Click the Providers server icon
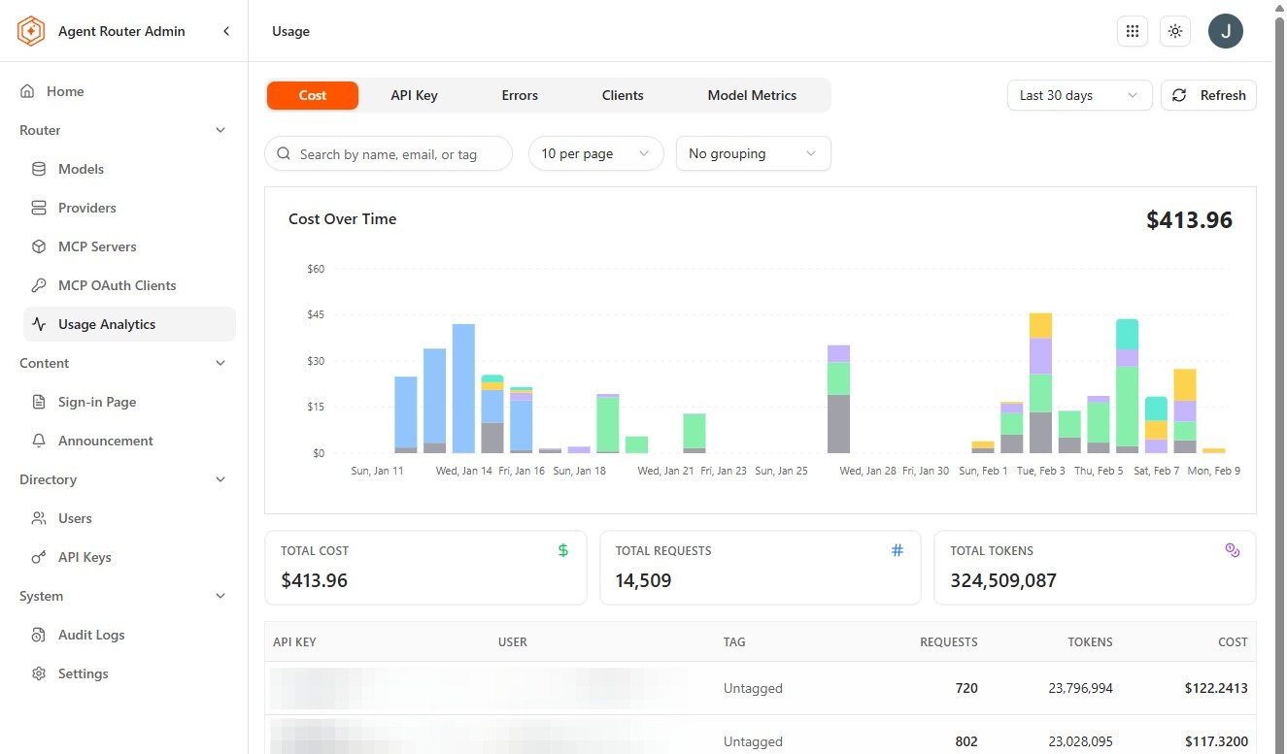The height and width of the screenshot is (754, 1287). [x=39, y=208]
